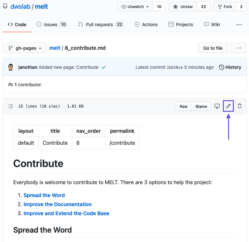This screenshot has width=249, height=242.
Task: Open the forks count 2
Action: [241, 6]
